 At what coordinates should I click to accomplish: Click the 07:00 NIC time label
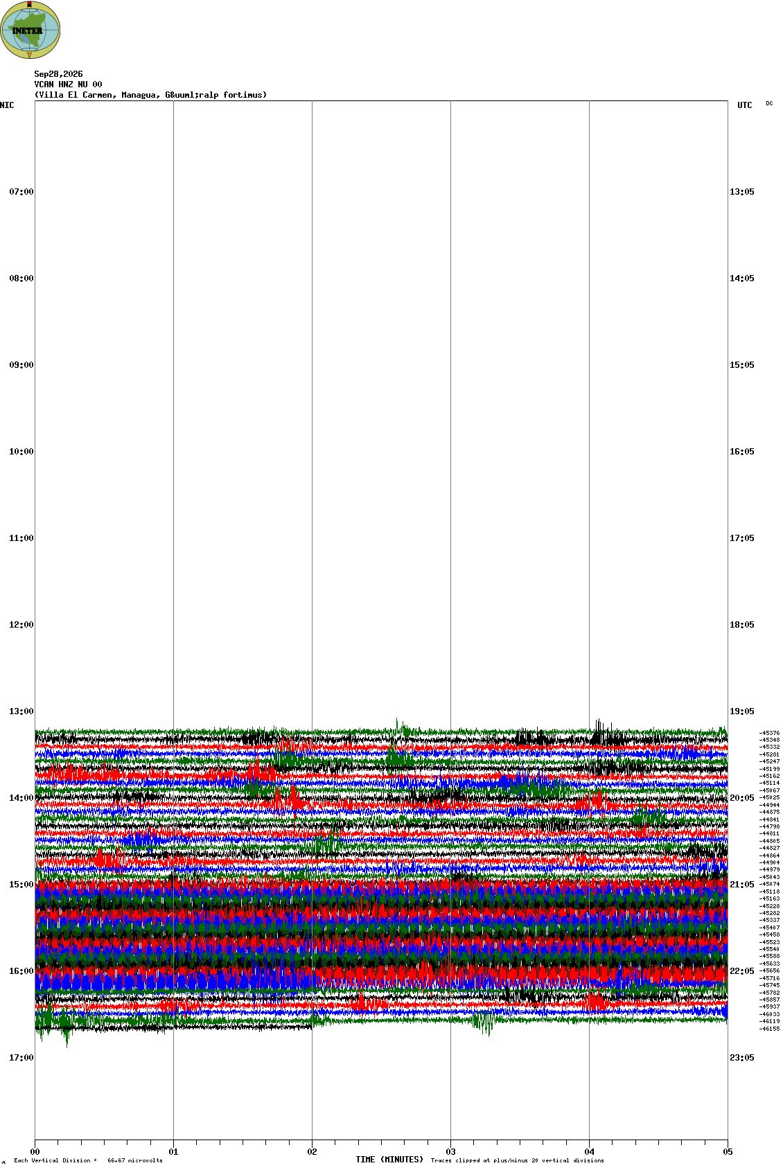tap(21, 192)
